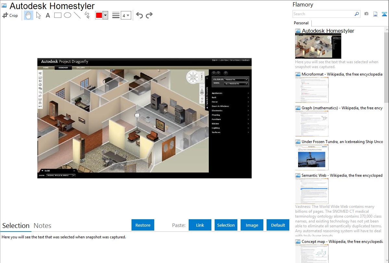The image size is (389, 263).
Task: Click the line thickness icon
Action: point(116,15)
